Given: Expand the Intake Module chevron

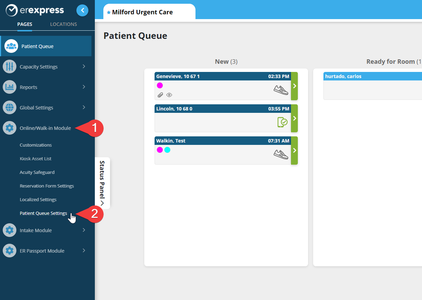Looking at the screenshot, I should click(x=84, y=230).
